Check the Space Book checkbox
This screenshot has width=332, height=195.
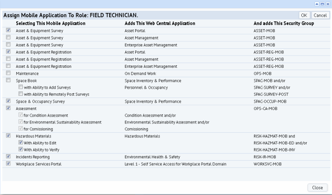pos(8,80)
